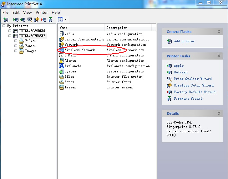Image resolution: width=228 pixels, height=179 pixels.
Task: Click Refresh link in Printer Tasks
Action: [x=180, y=72]
